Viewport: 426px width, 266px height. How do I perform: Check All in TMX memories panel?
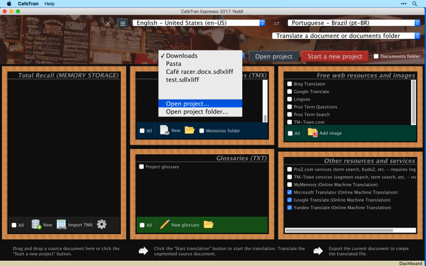click(x=142, y=130)
